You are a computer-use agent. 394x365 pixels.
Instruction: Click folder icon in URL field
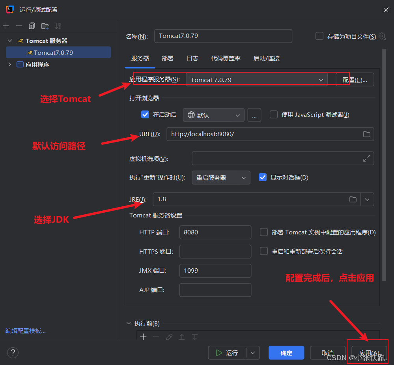[x=367, y=134]
